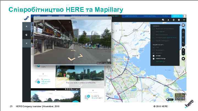
Task: Zoom in the map with the plus button
Action: click(x=183, y=50)
